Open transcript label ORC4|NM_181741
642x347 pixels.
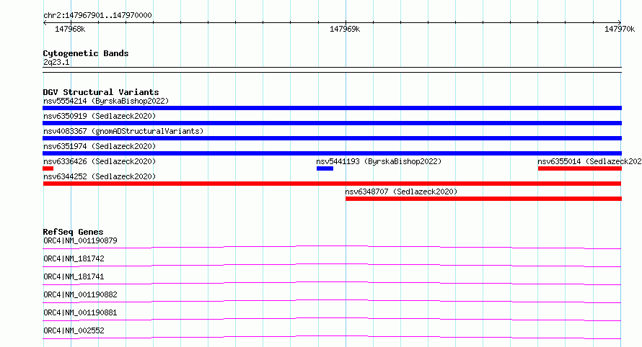pos(74,276)
